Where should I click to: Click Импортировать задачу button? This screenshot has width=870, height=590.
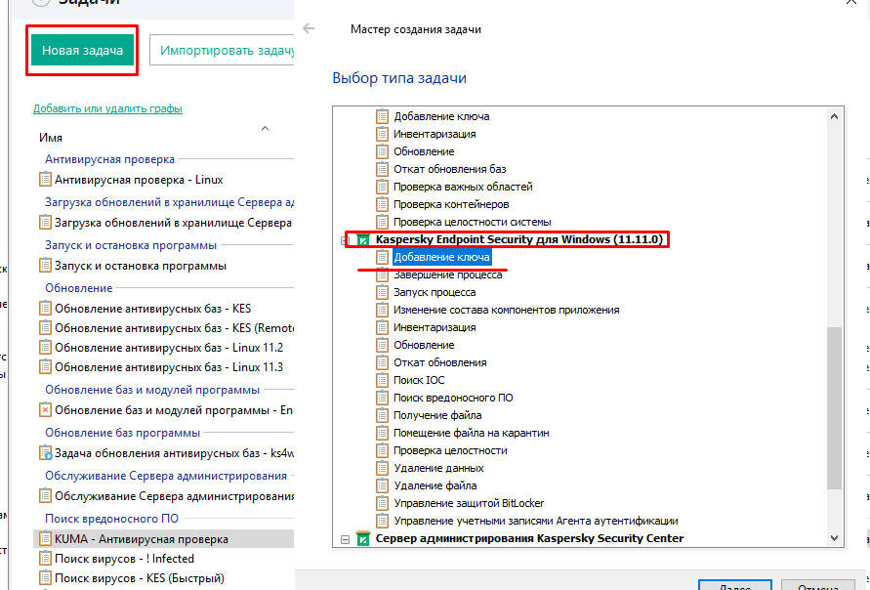click(222, 50)
